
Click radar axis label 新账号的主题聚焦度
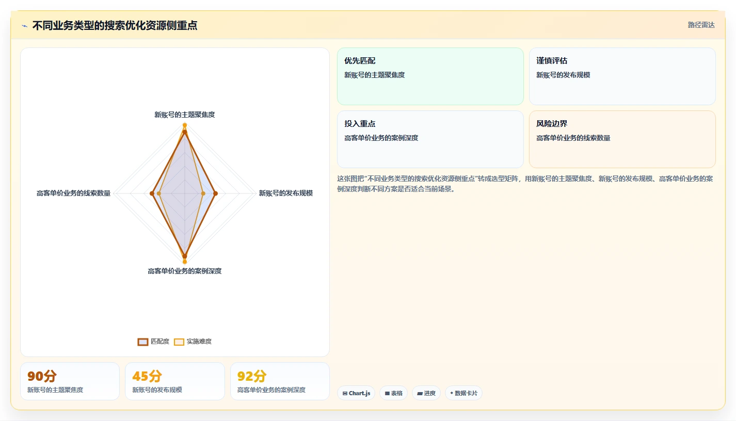coord(185,115)
